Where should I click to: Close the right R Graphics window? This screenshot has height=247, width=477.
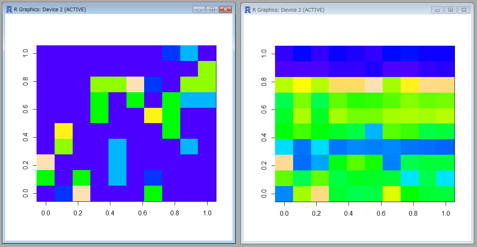point(464,10)
